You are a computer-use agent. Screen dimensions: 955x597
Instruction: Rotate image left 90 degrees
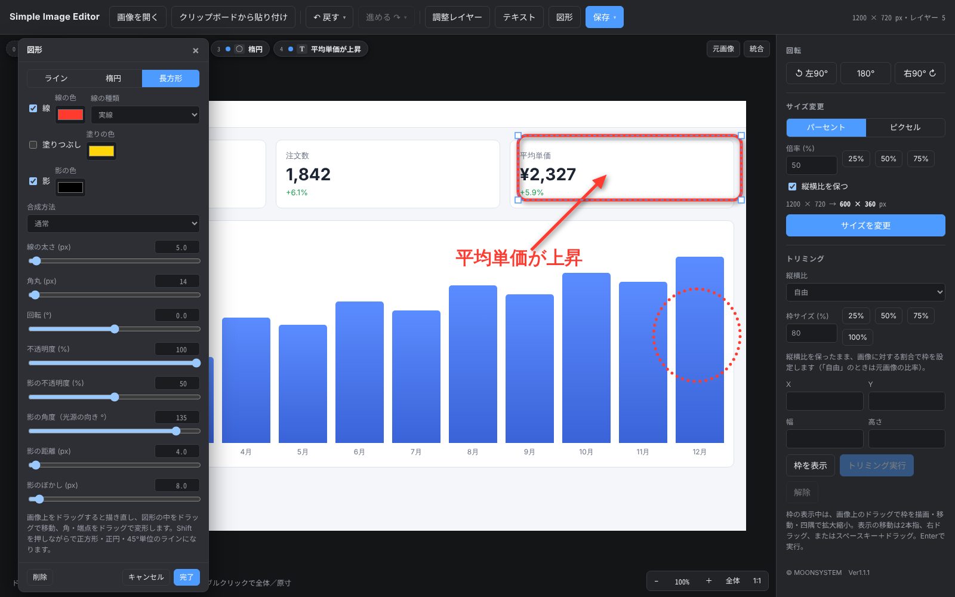pyautogui.click(x=811, y=73)
